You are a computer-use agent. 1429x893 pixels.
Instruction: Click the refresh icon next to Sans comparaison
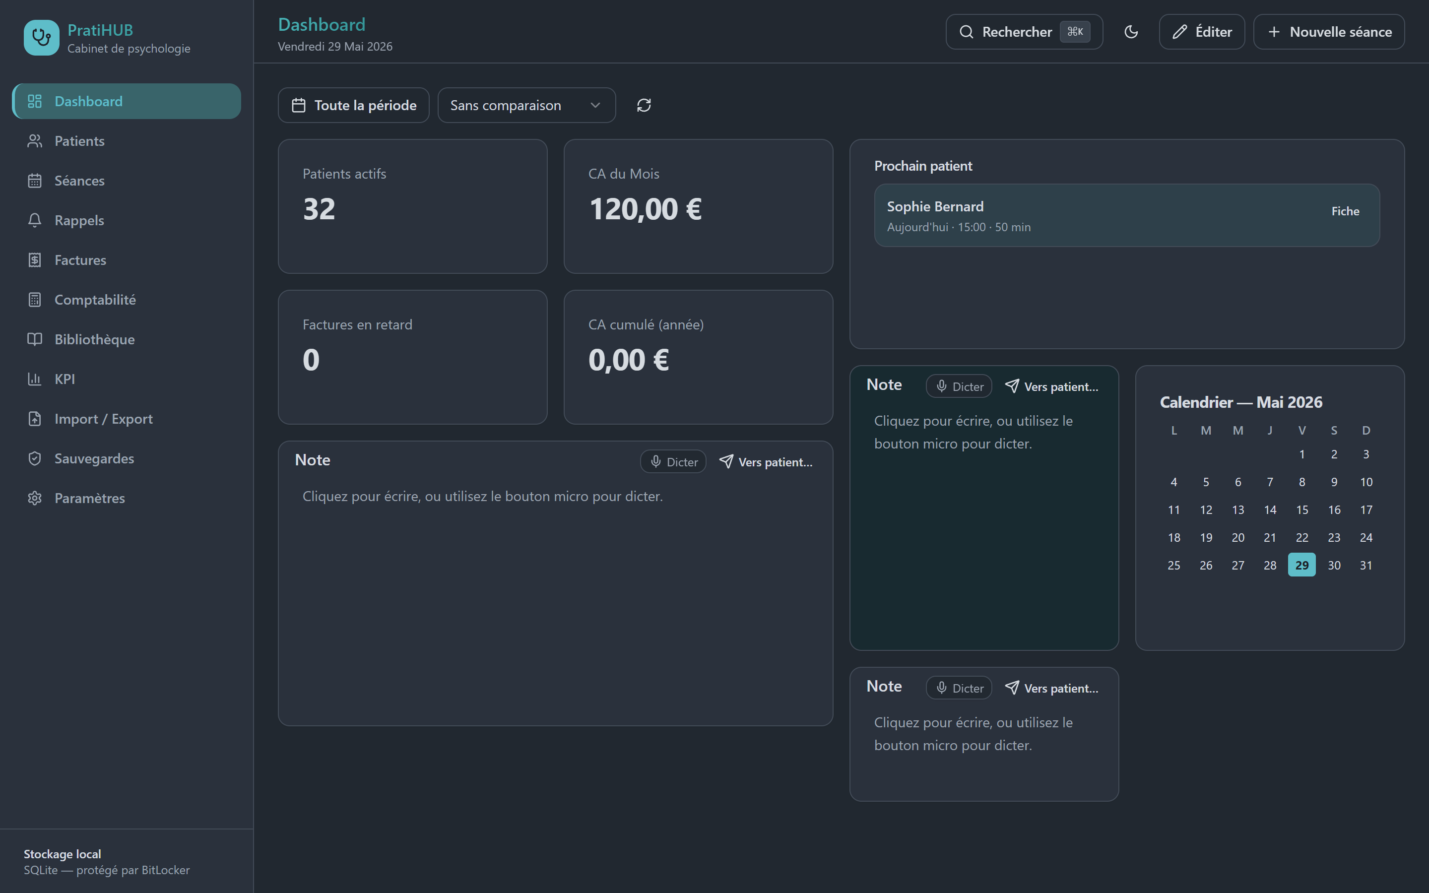[644, 105]
